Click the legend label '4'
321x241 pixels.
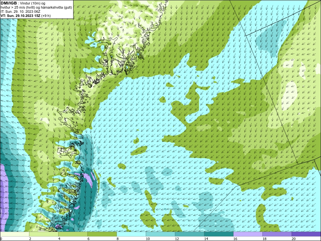click(x=59, y=239)
